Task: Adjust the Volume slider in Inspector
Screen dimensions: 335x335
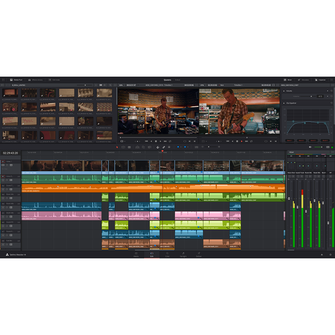Action: 311,96
